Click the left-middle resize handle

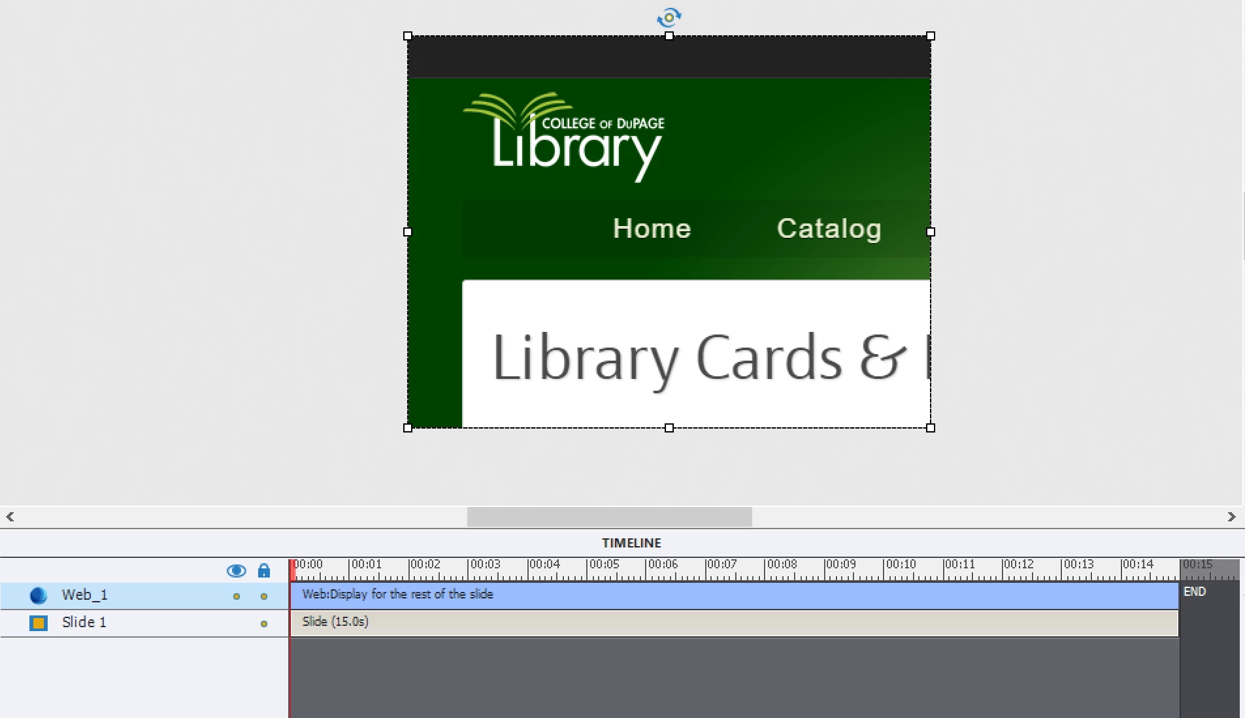coord(408,232)
